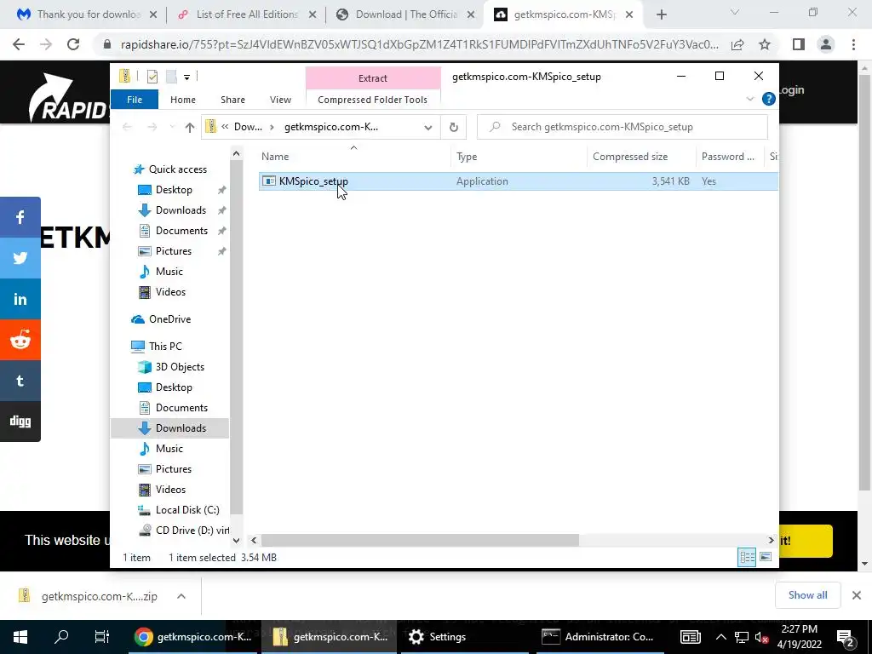This screenshot has height=654, width=872.
Task: Click breadcrumb arrow after Dow... in address bar
Action: click(272, 128)
